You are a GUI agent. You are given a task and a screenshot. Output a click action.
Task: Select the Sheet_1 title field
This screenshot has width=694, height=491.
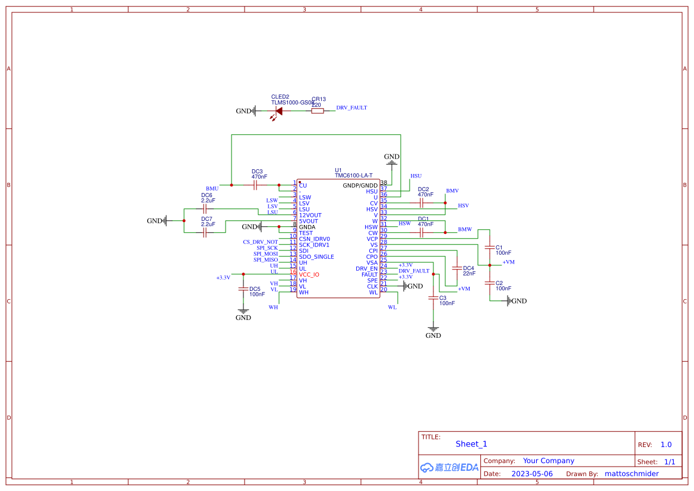point(471,444)
